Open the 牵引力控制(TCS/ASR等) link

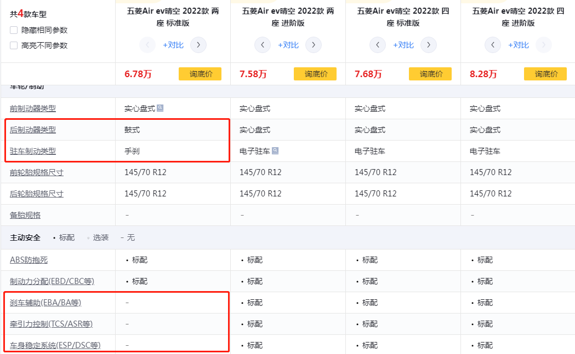pyautogui.click(x=51, y=323)
